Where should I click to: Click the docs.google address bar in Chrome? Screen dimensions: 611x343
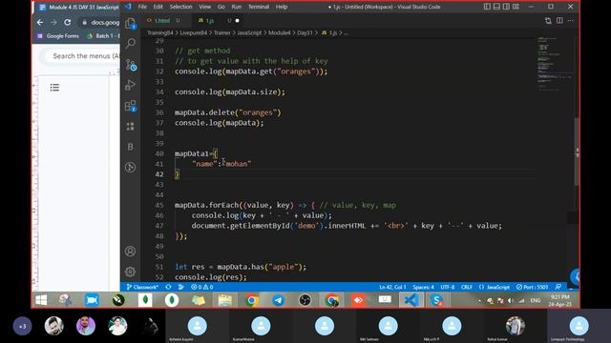tap(100, 23)
